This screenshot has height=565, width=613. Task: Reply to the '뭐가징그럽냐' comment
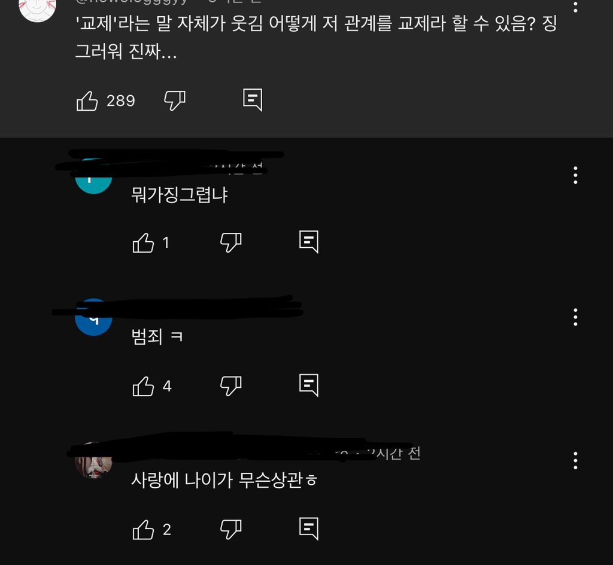(x=309, y=242)
